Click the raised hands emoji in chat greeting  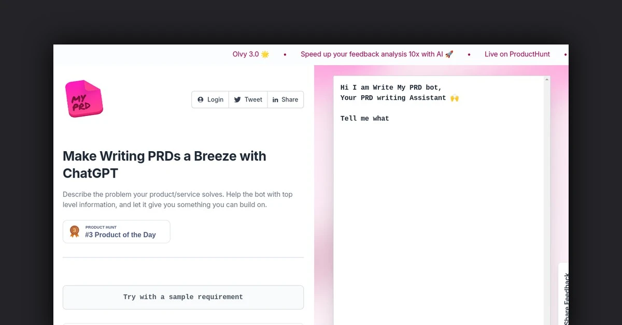pyautogui.click(x=455, y=97)
